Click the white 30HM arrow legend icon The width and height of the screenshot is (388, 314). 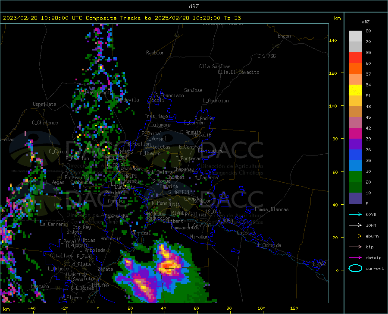[x=355, y=225]
